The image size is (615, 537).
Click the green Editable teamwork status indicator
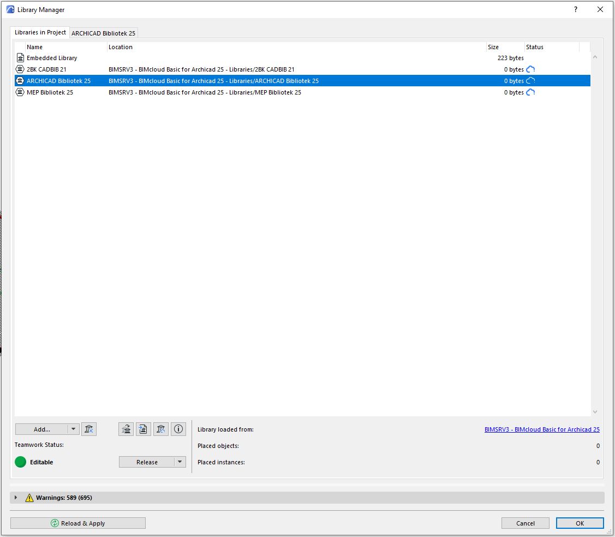click(x=20, y=462)
